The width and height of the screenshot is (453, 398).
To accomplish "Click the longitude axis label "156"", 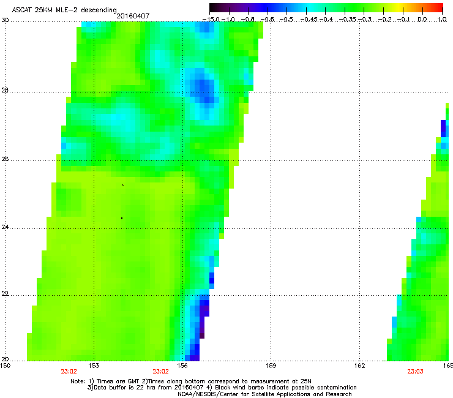I will 182,366.
